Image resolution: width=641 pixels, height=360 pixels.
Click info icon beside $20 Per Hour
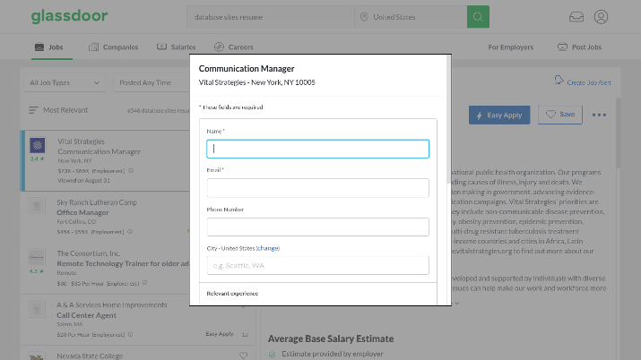pyautogui.click(x=130, y=334)
